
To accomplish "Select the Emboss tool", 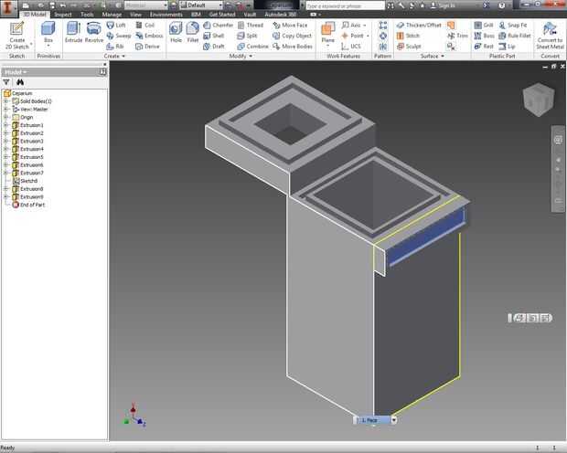I will (149, 36).
